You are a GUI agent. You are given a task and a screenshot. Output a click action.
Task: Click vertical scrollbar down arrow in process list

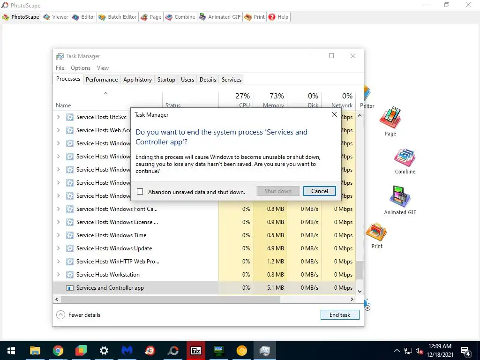[360, 292]
